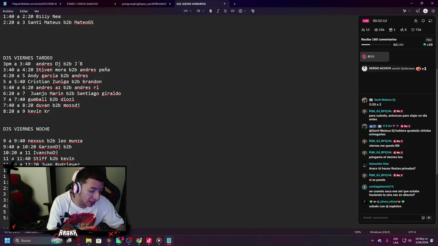This screenshot has width=438, height=246.
Task: Open TikTok app from the taskbar
Action: click(149, 241)
